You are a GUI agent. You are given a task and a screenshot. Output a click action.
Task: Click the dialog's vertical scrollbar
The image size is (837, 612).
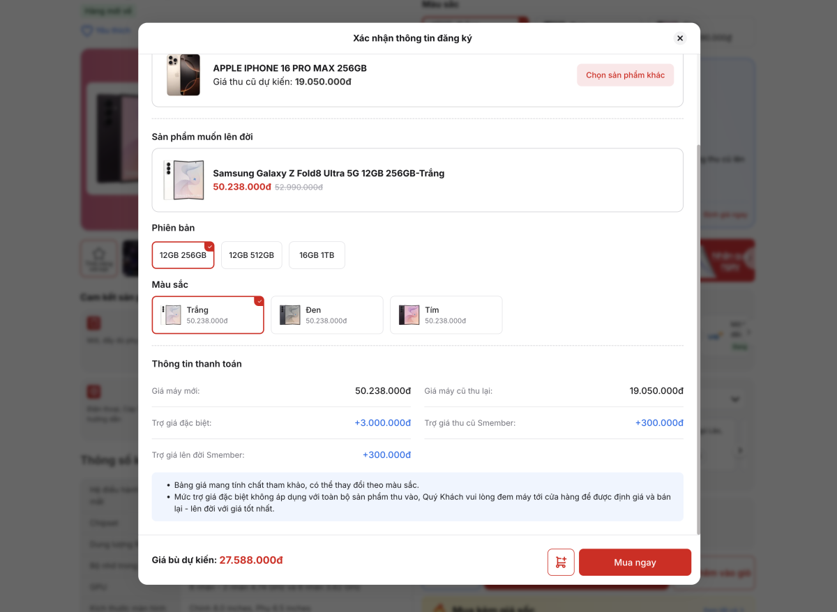[697, 338]
